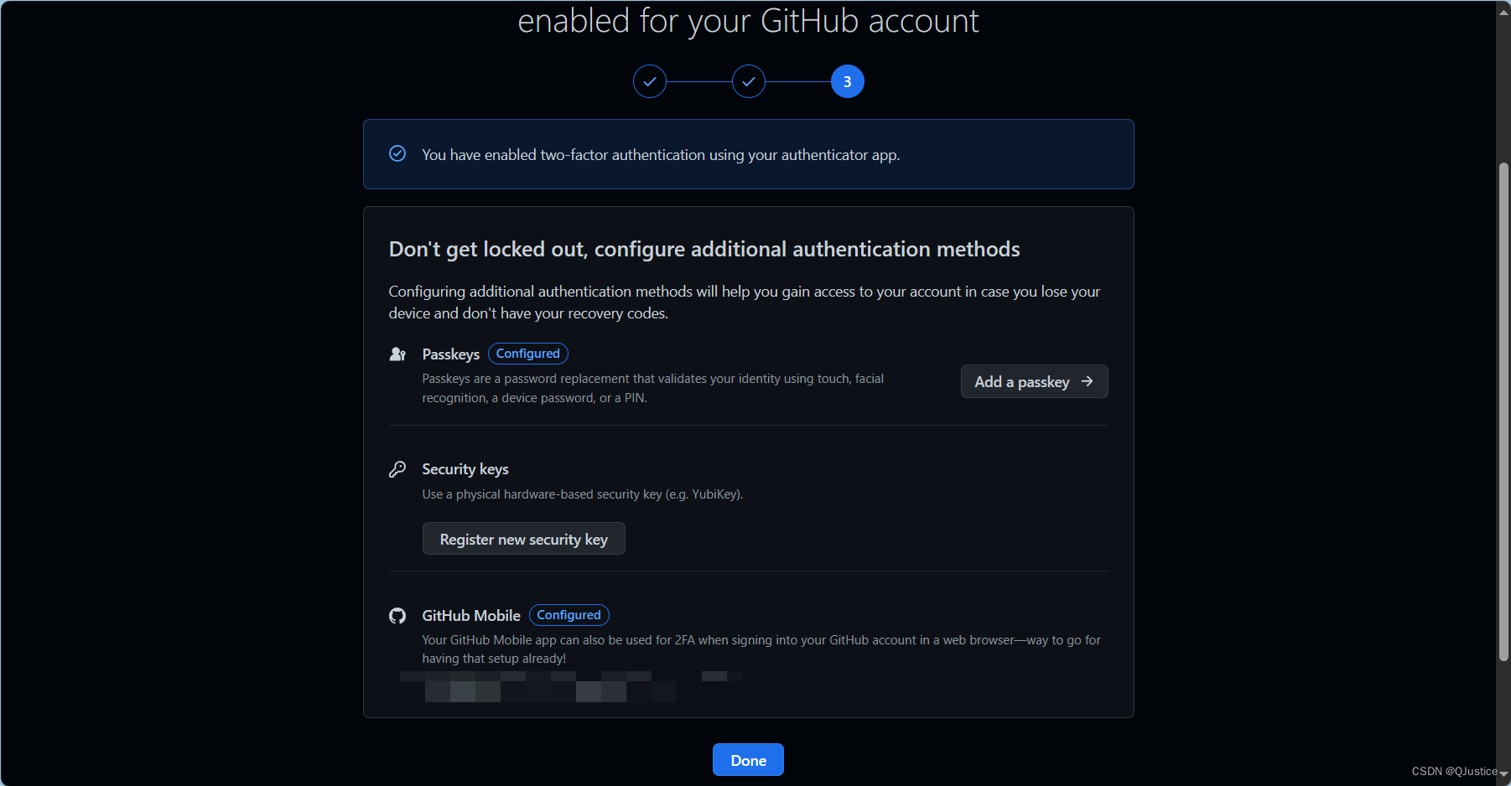Click the Security keys key icon
Screen dimensions: 1511x786
(397, 469)
